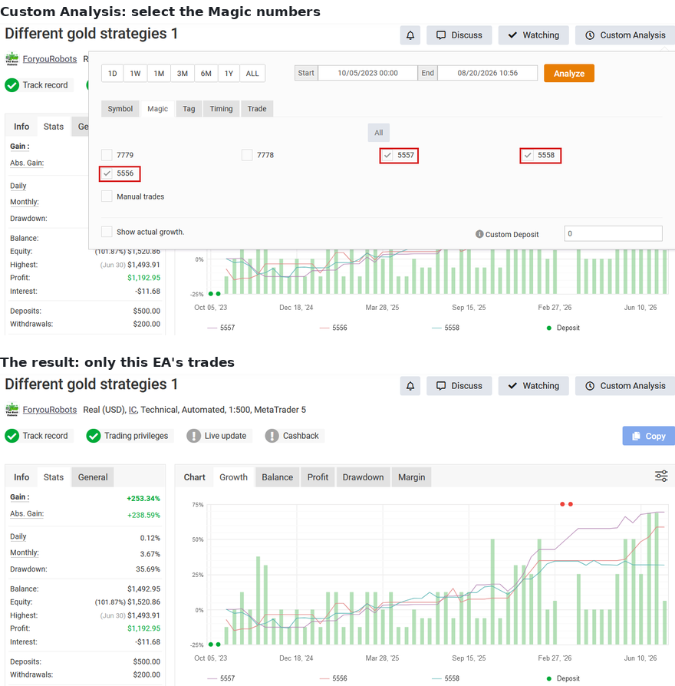Click the blue Copy button
Viewport: 675px width, 686px height.
click(649, 436)
